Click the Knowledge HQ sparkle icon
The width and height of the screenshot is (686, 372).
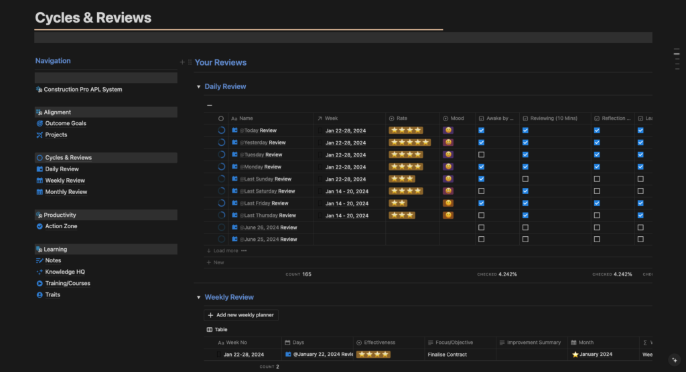[40, 272]
